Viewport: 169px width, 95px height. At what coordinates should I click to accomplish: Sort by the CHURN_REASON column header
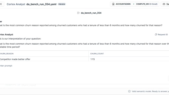(7, 54)
